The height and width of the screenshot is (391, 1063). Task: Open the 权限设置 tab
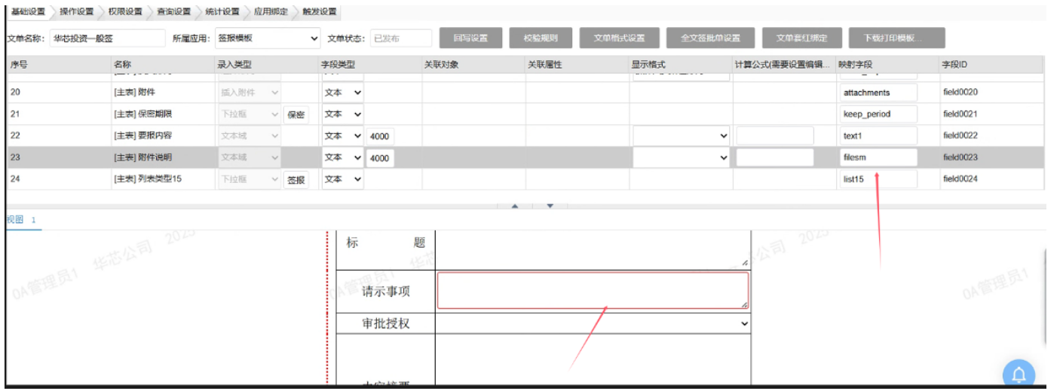tap(125, 12)
